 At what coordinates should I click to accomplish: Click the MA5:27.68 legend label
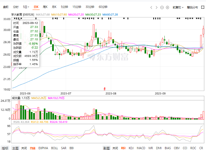[x=43, y=15]
